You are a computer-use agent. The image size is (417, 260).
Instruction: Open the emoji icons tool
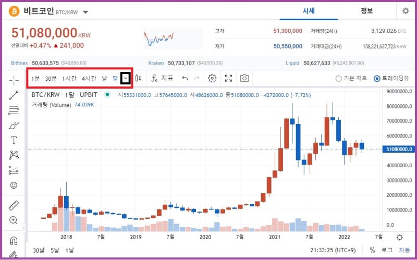pos(14,185)
